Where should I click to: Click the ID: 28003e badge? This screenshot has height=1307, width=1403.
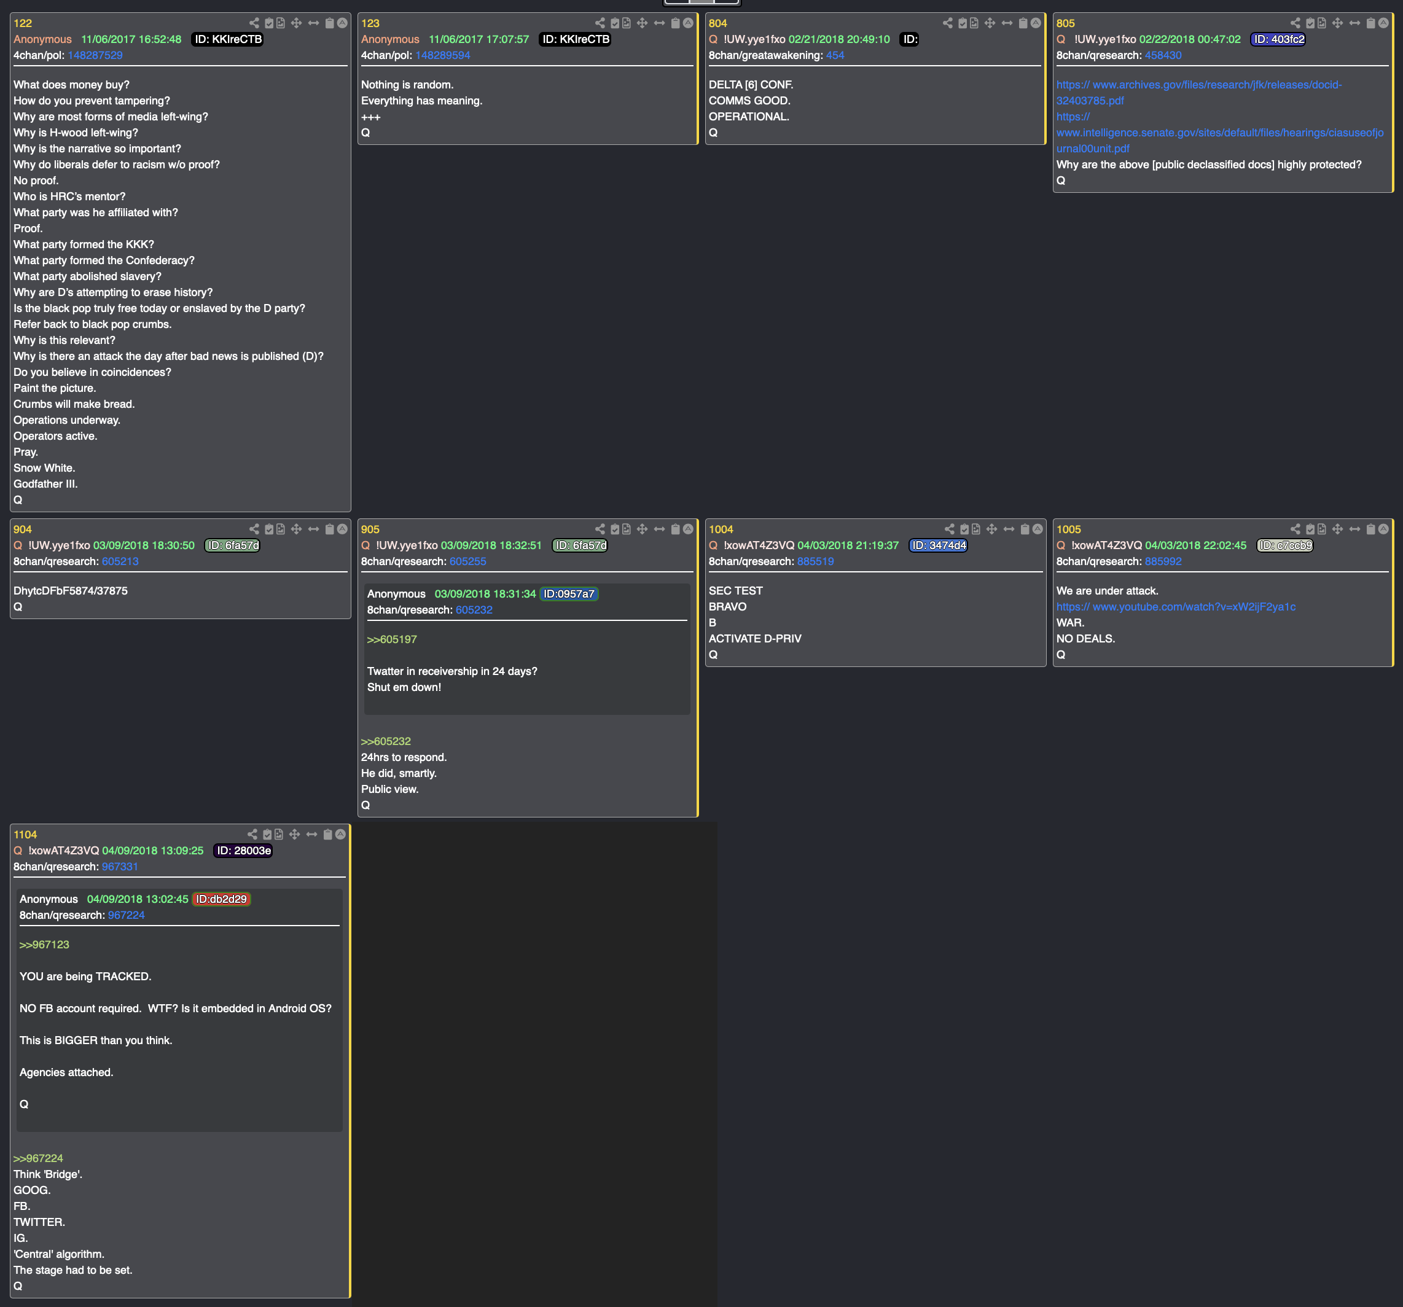(243, 851)
